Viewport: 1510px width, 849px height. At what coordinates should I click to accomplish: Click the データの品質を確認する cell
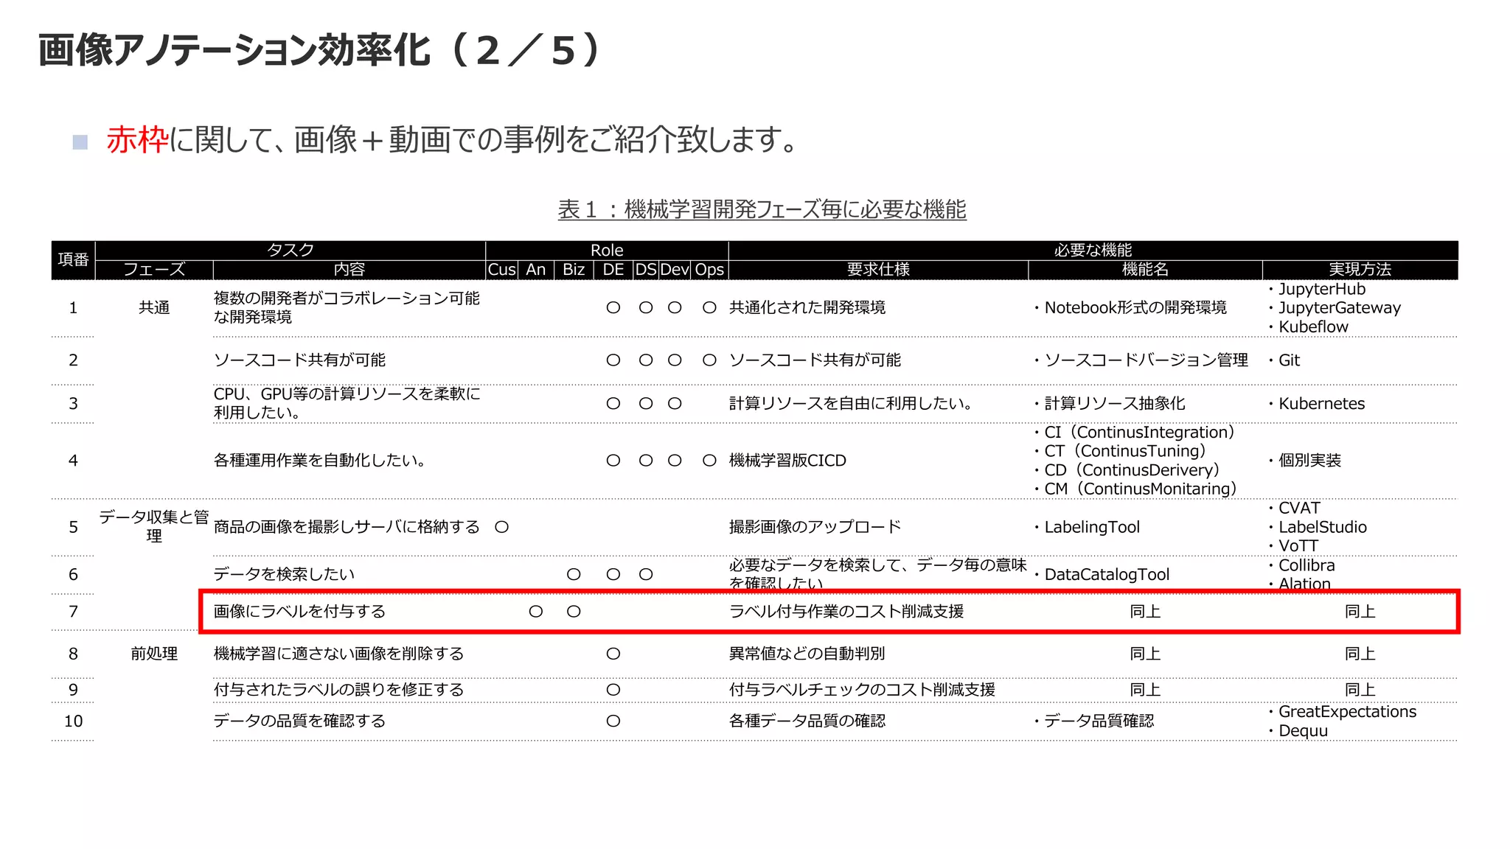coord(299,721)
